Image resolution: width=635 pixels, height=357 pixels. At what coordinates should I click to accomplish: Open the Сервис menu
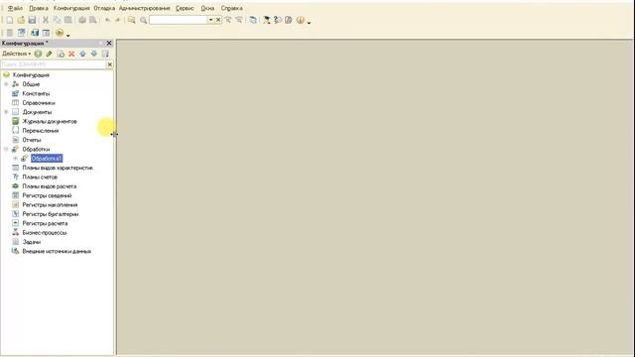pyautogui.click(x=185, y=8)
